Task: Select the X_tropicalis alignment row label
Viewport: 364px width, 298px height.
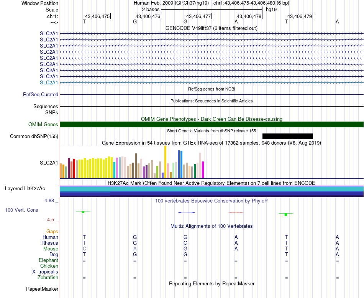Action: point(45,272)
